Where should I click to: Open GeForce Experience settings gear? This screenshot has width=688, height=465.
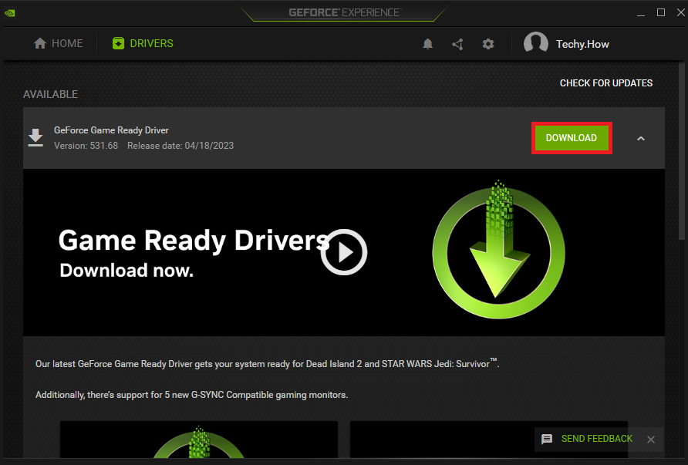coord(488,44)
